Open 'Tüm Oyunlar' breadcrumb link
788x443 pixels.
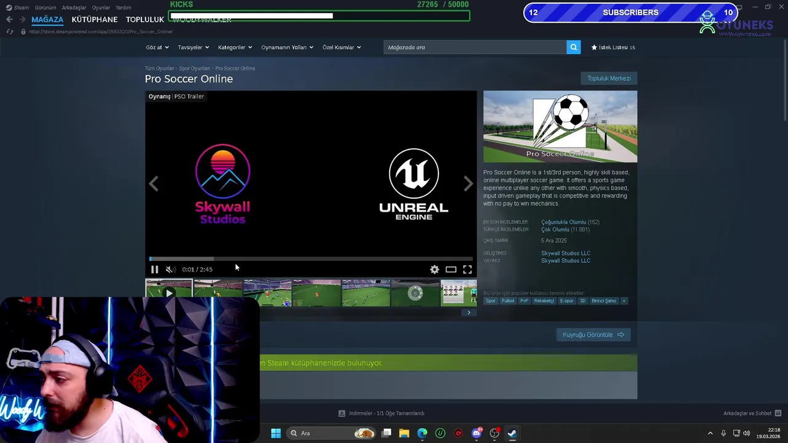point(159,68)
